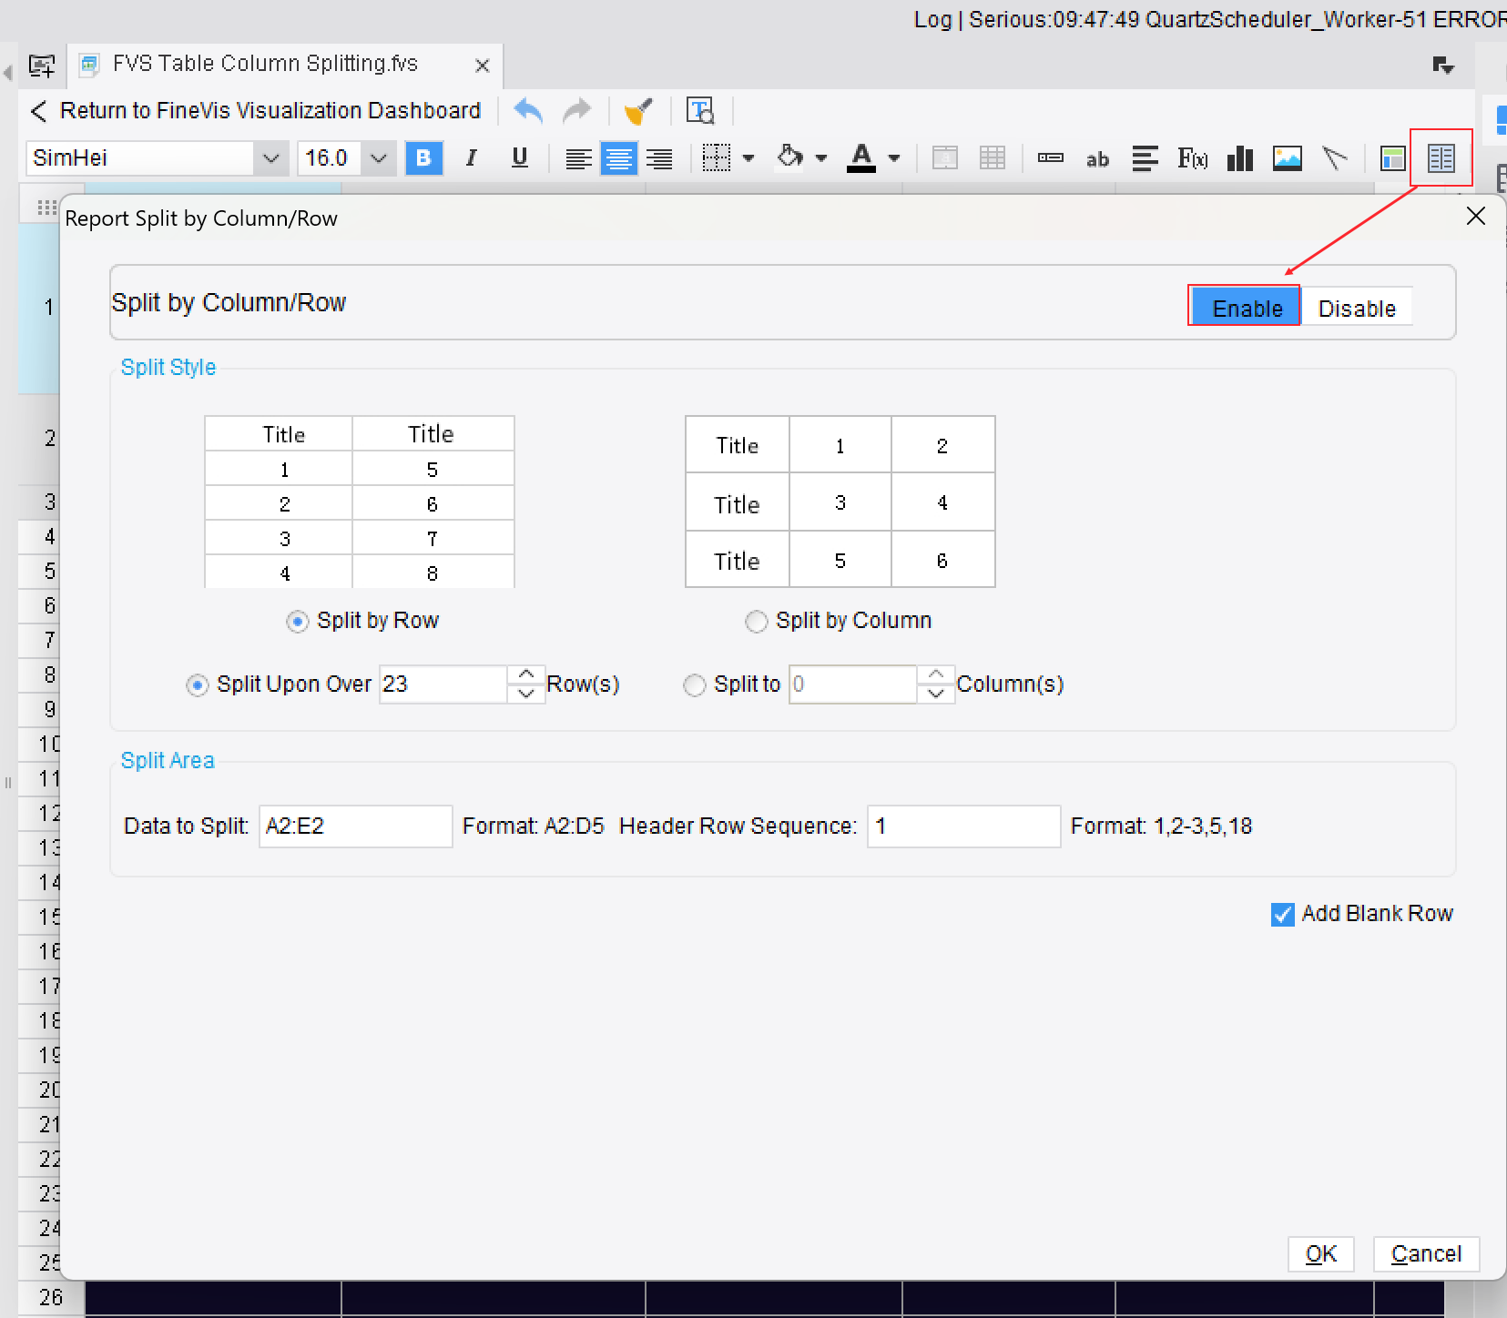This screenshot has width=1507, height=1318.
Task: Insert a slope line in the cell
Action: [x=1334, y=159]
